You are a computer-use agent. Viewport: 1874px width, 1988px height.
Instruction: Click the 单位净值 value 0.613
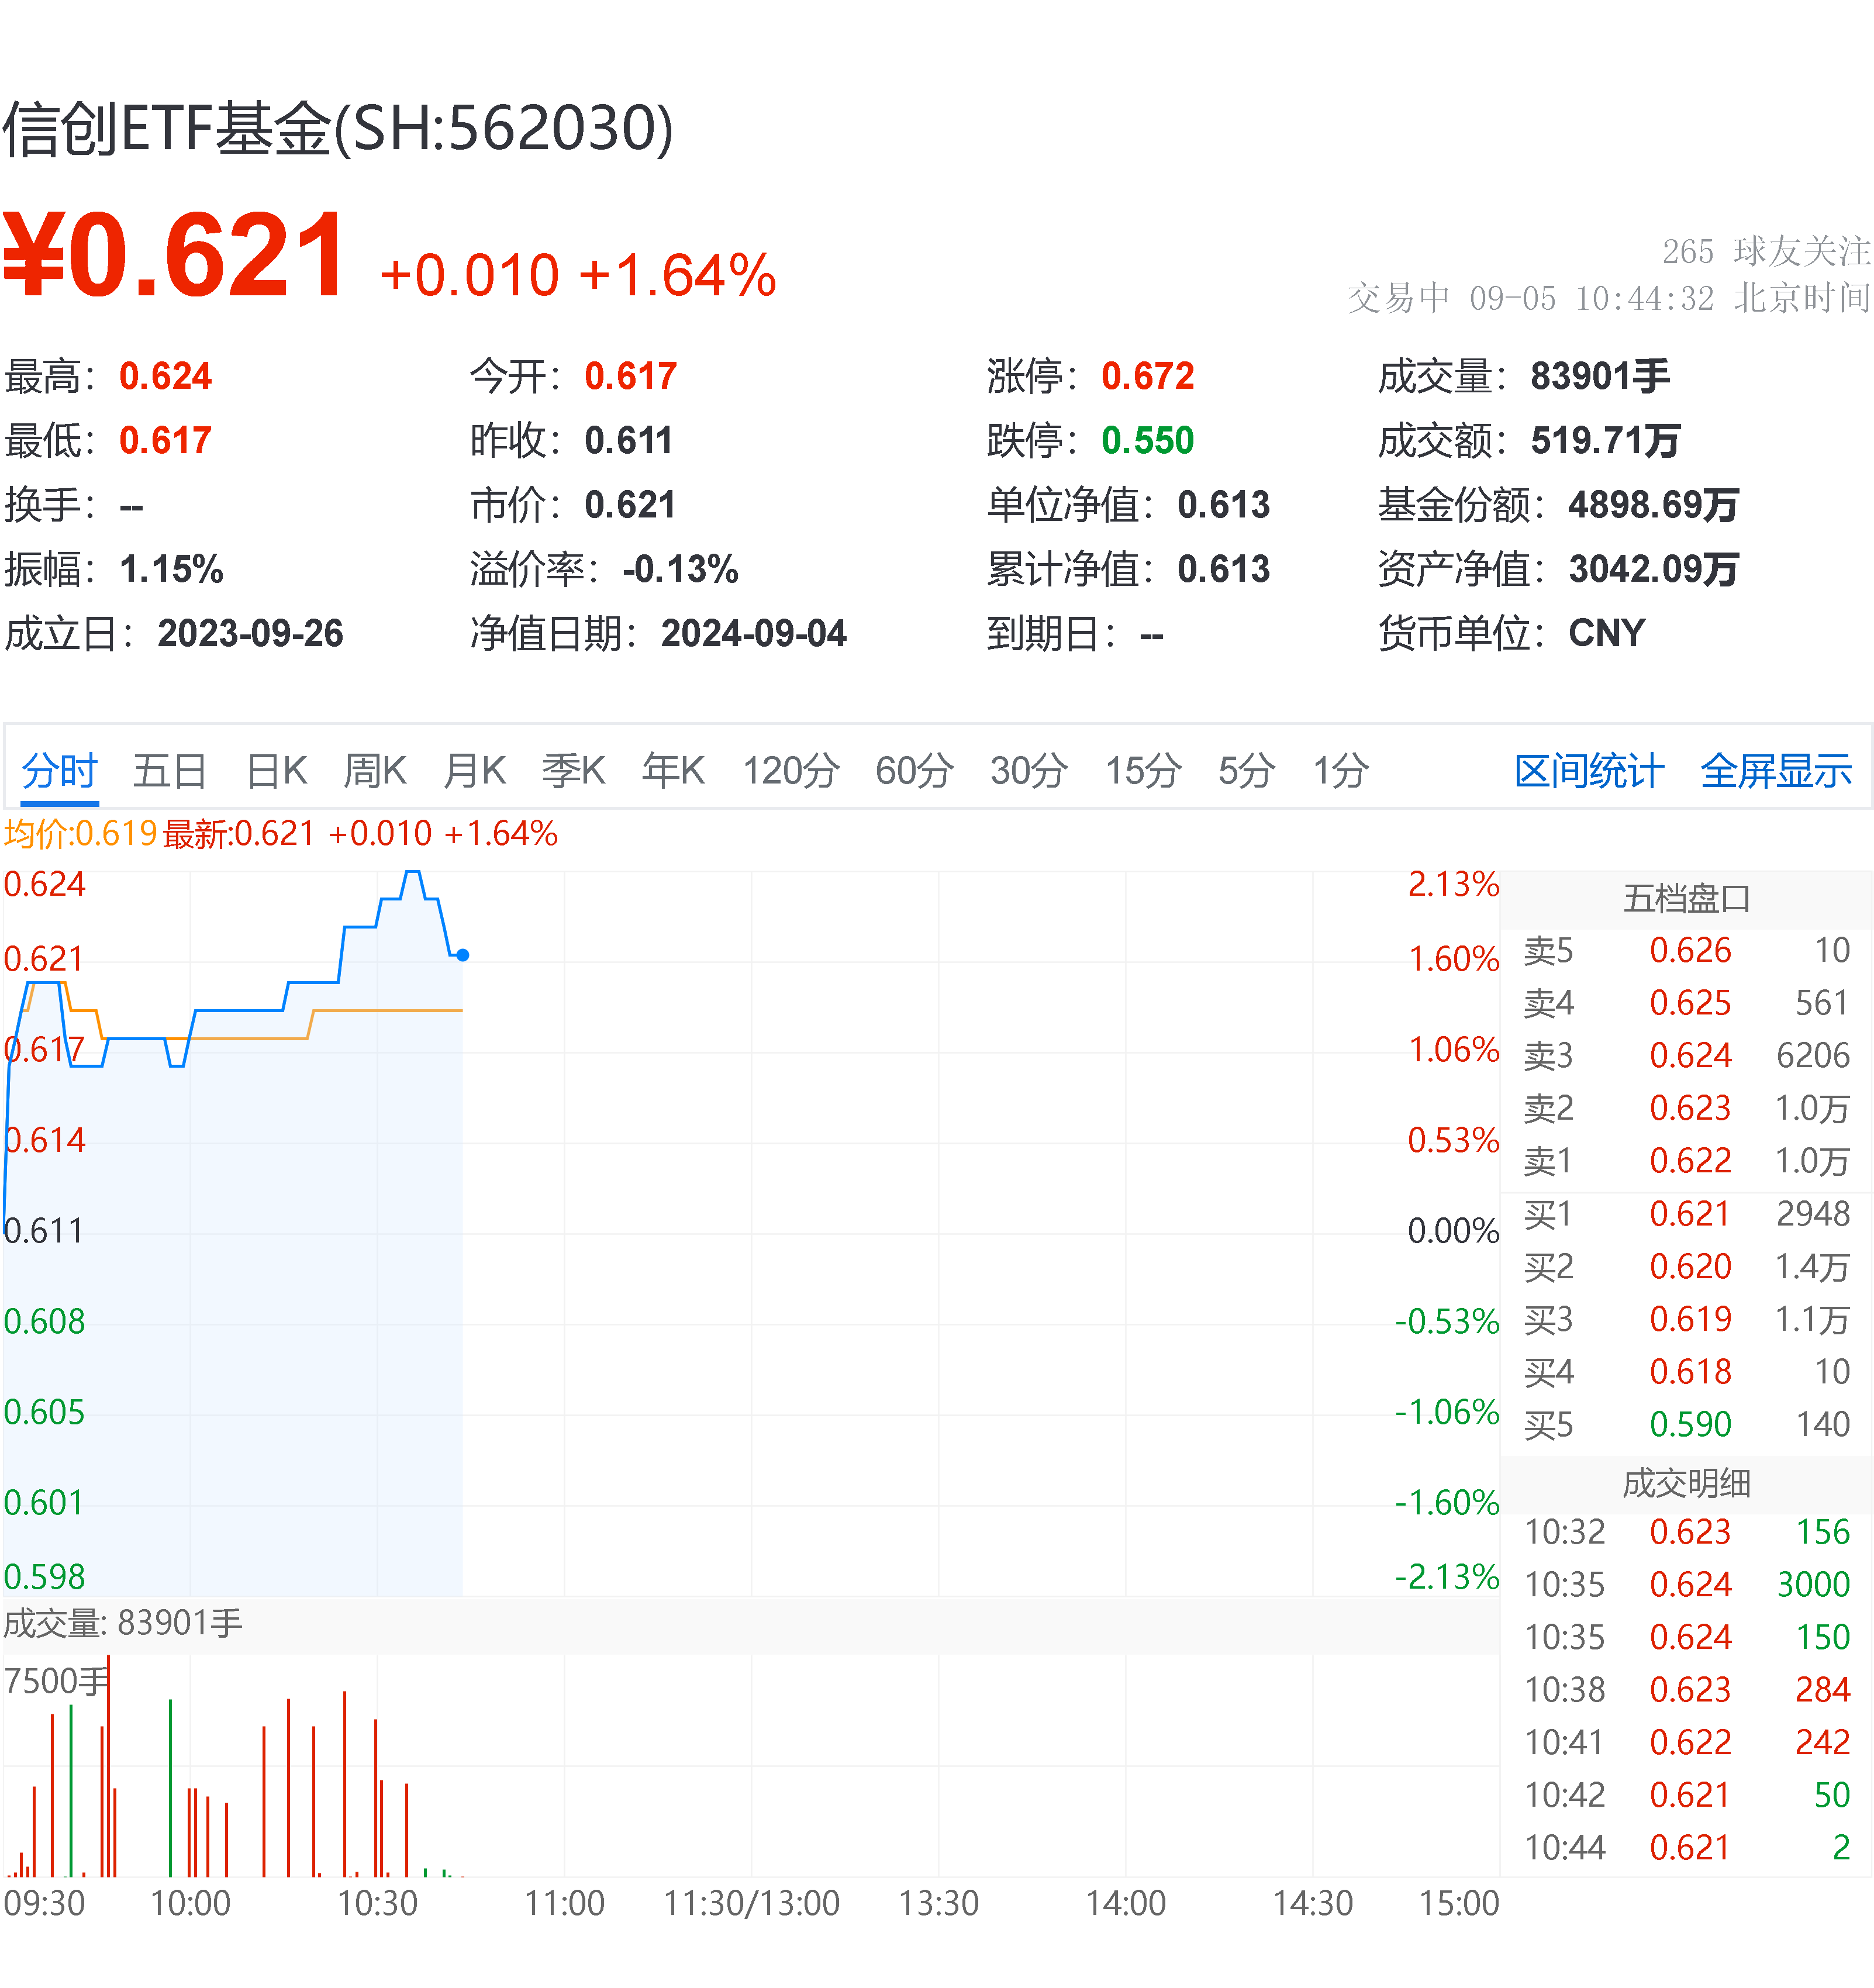(x=1224, y=505)
